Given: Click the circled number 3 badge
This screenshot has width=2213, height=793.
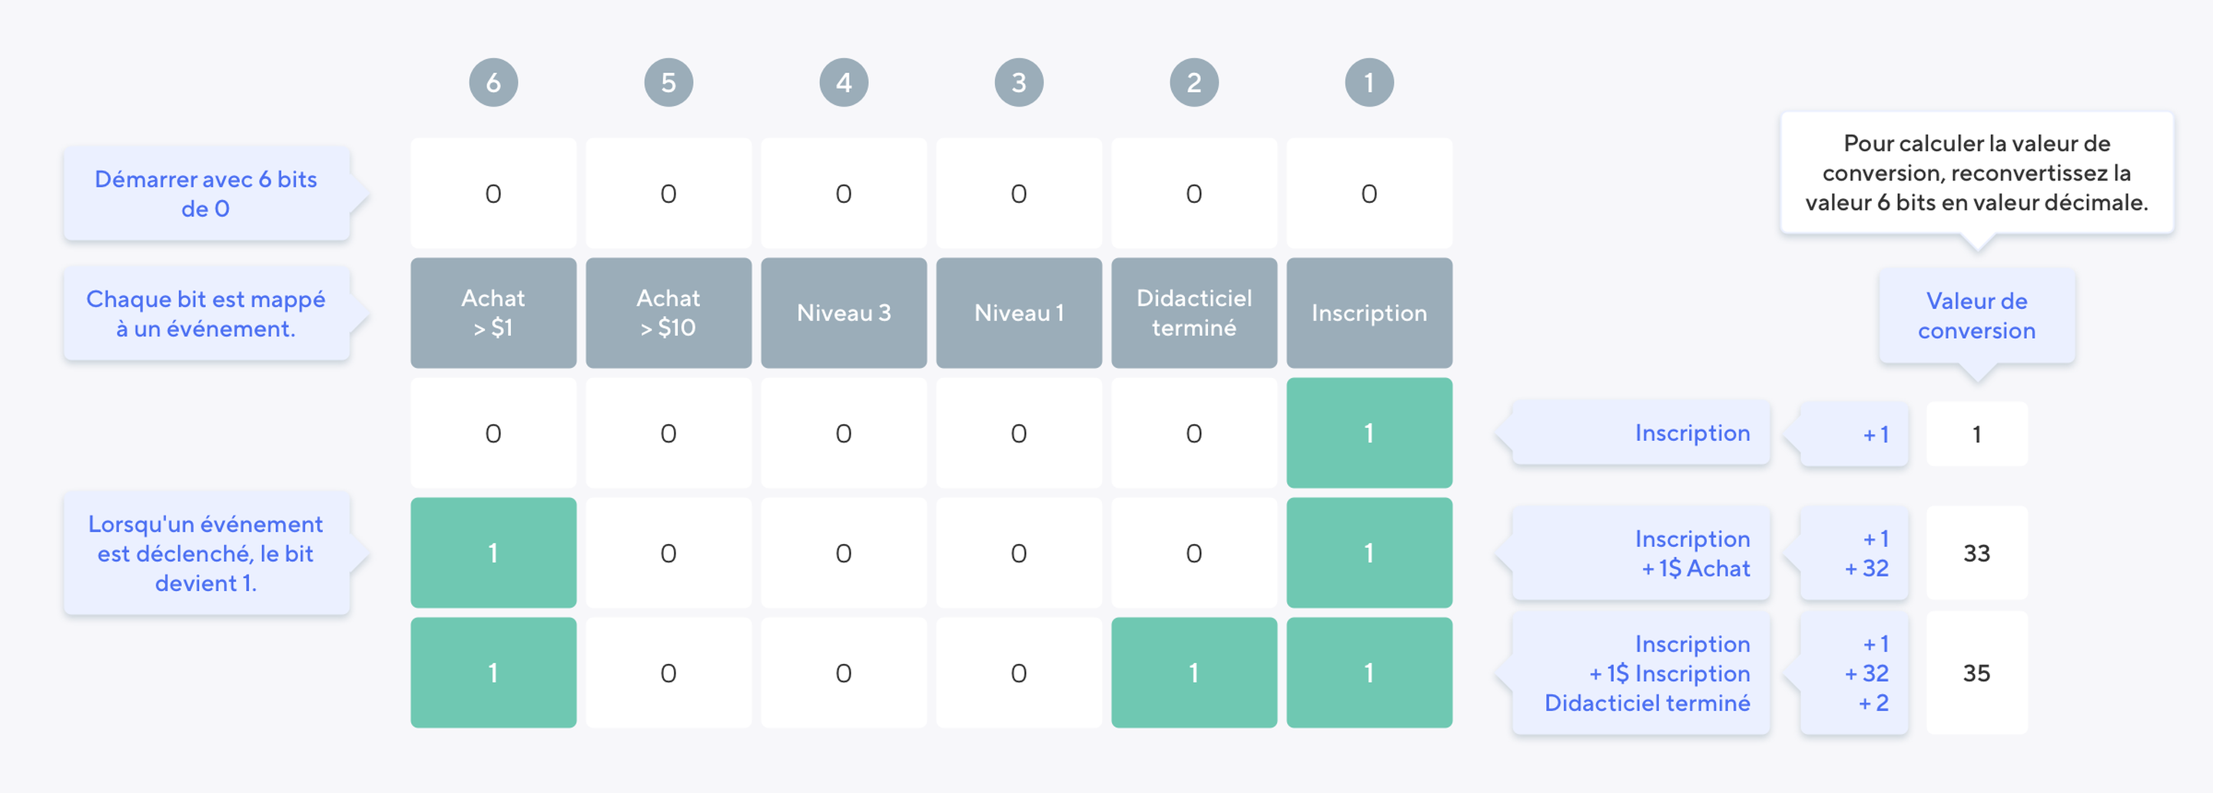Looking at the screenshot, I should pyautogui.click(x=1019, y=82).
